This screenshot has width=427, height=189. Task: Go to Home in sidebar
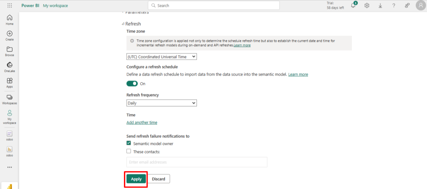[x=10, y=20]
